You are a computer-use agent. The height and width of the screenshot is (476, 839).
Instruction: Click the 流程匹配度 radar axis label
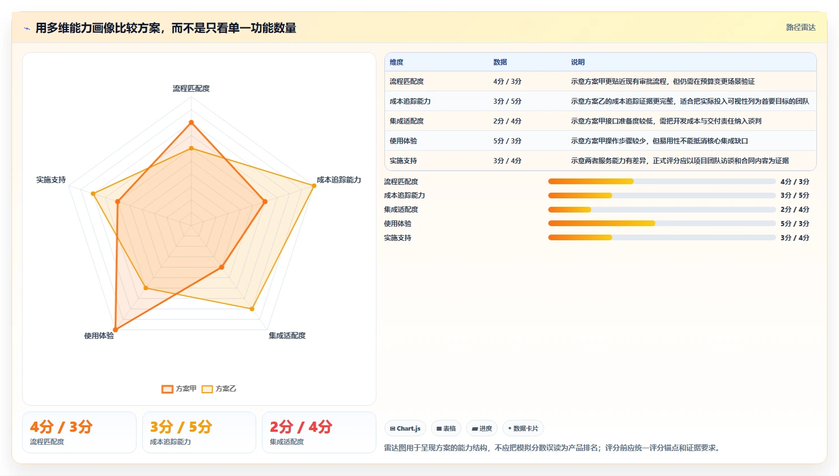pos(191,88)
